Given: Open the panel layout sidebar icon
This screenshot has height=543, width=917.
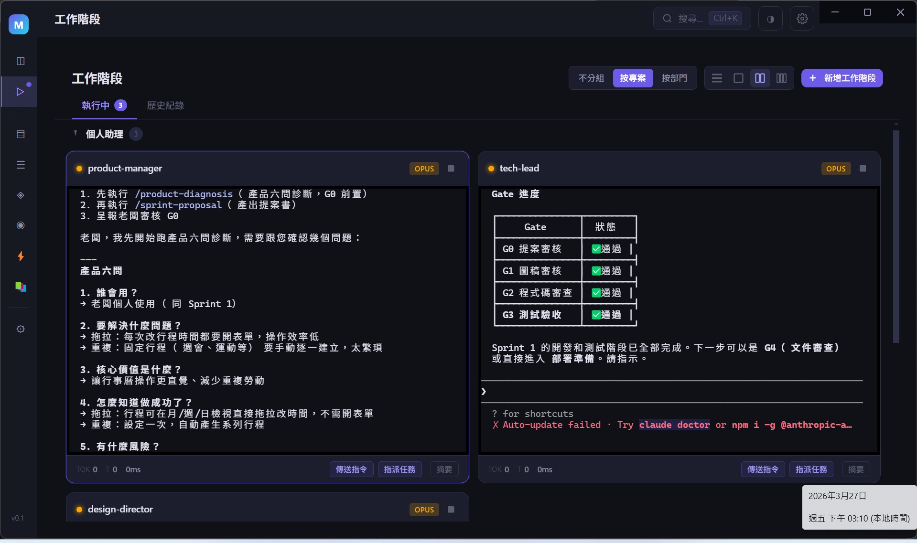Looking at the screenshot, I should pos(21,61).
